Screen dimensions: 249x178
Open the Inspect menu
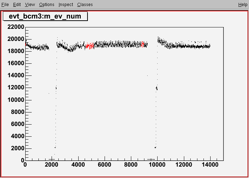[x=66, y=5]
